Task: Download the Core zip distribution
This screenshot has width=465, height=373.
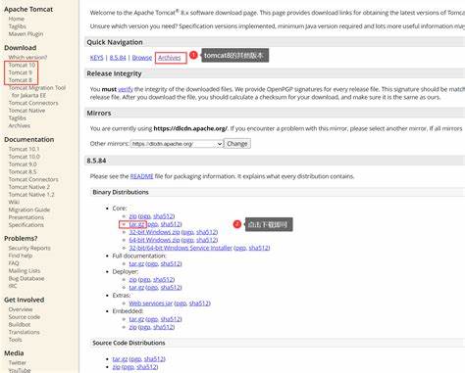Action: [132, 216]
